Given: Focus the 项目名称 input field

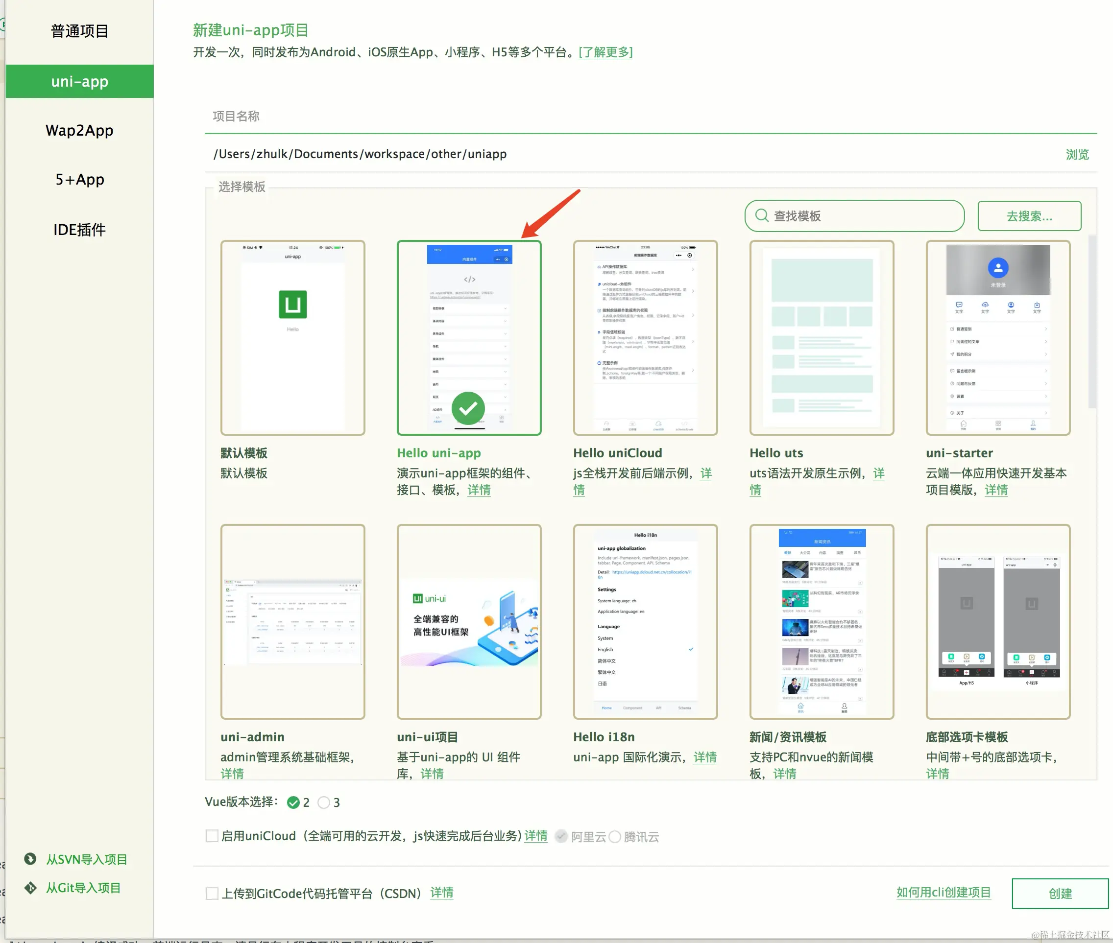Looking at the screenshot, I should [x=651, y=117].
